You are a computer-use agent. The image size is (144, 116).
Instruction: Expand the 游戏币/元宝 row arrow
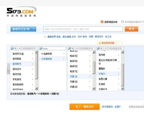pos(33,54)
